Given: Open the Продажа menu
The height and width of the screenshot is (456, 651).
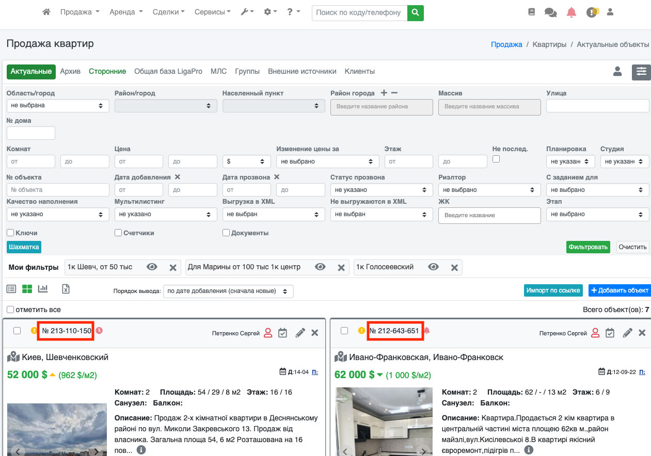Looking at the screenshot, I should 80,12.
